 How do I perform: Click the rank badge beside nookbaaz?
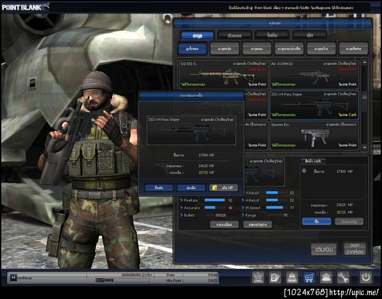click(x=13, y=277)
